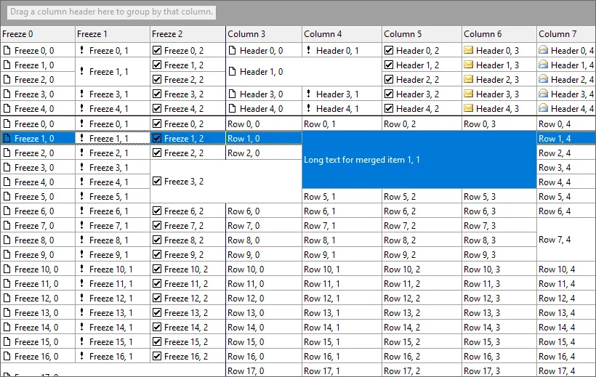Click the Freeze 1 column header

pyautogui.click(x=113, y=34)
